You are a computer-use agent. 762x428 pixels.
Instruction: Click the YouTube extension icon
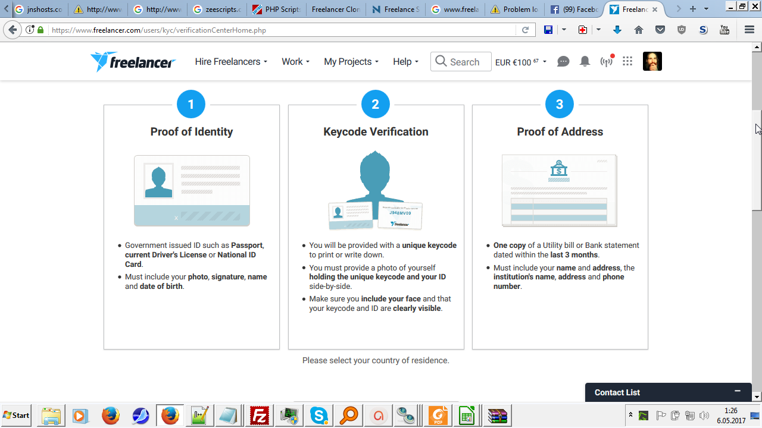[724, 30]
